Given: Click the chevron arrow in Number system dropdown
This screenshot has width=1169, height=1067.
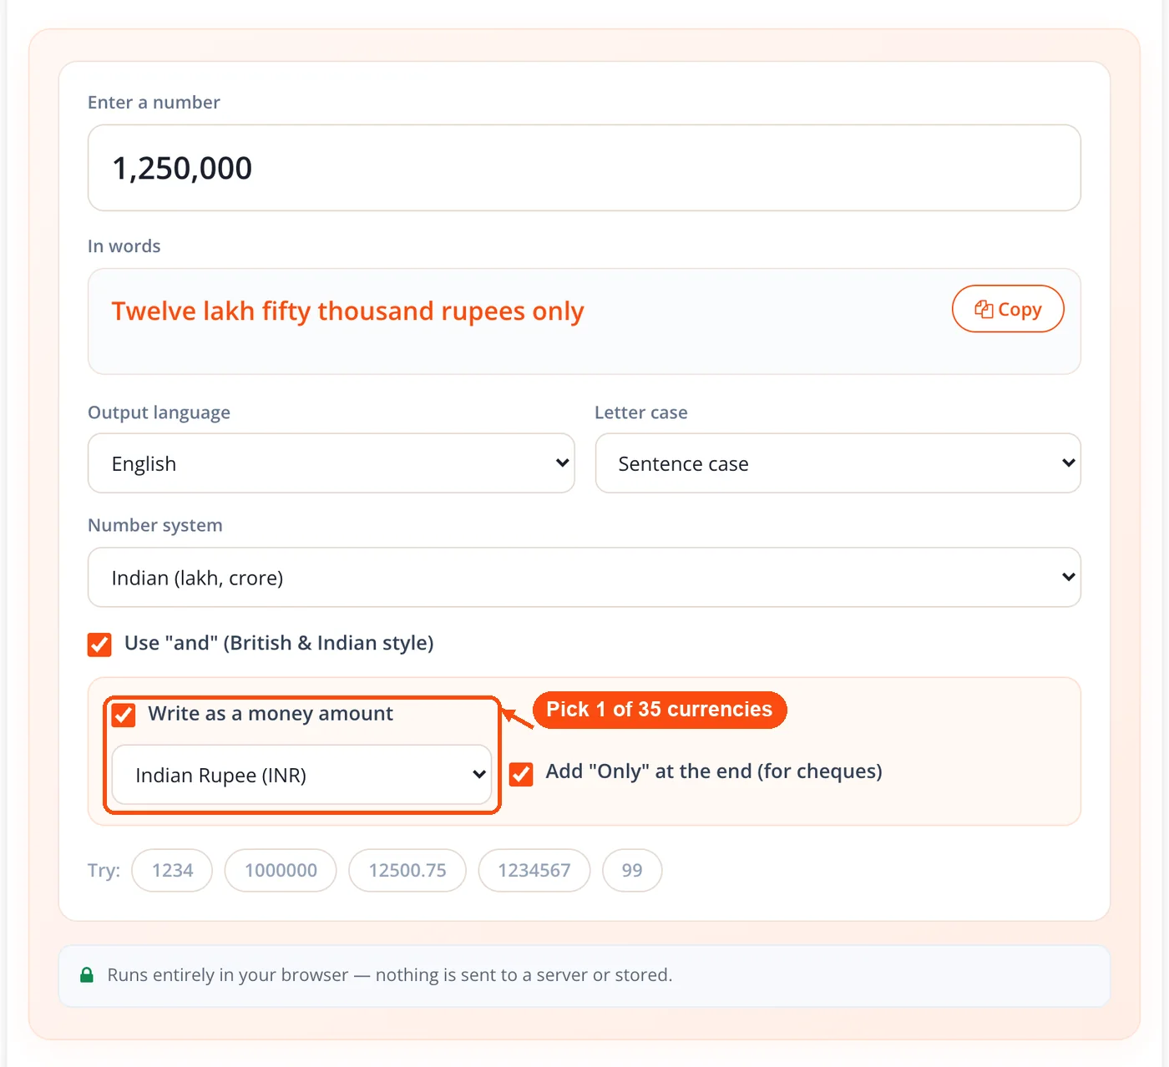Looking at the screenshot, I should 1068,577.
